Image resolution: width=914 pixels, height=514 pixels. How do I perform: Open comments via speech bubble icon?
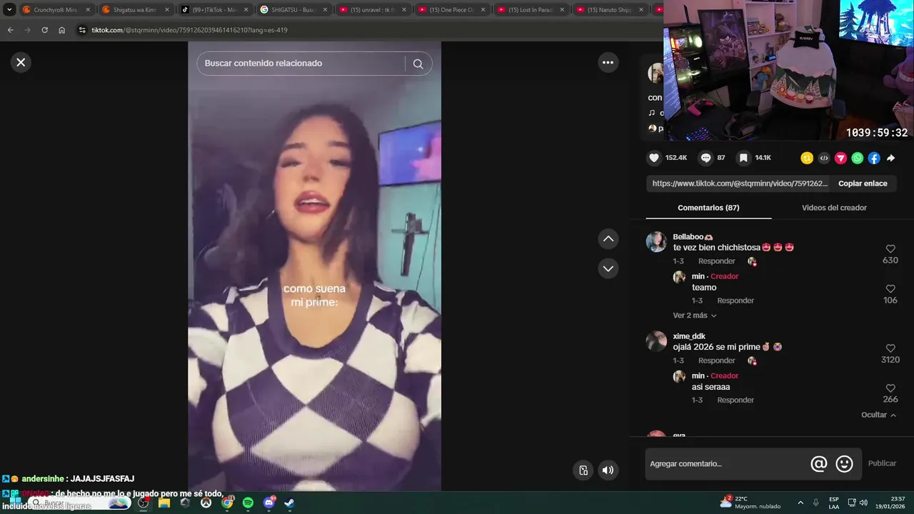pos(705,158)
